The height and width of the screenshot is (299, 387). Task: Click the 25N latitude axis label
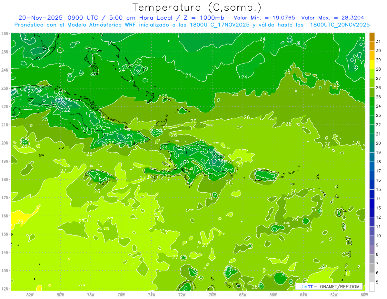(x=5, y=52)
